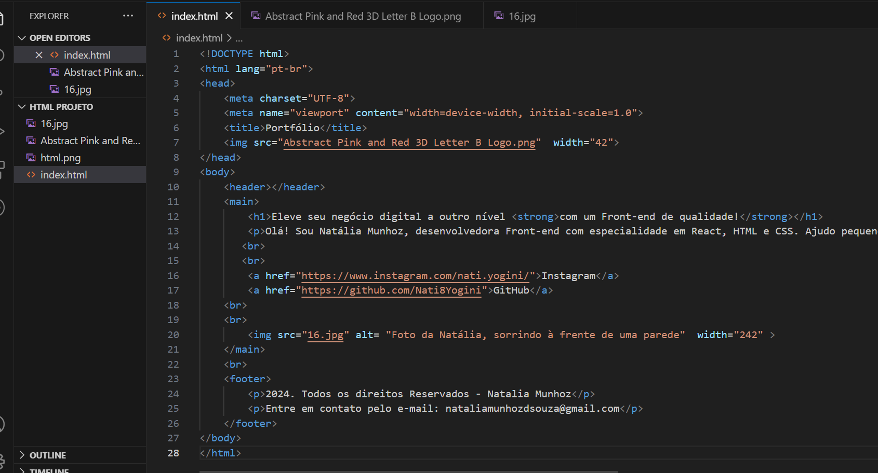The height and width of the screenshot is (473, 878).
Task: Click image icon beside html.png file
Action: click(31, 158)
